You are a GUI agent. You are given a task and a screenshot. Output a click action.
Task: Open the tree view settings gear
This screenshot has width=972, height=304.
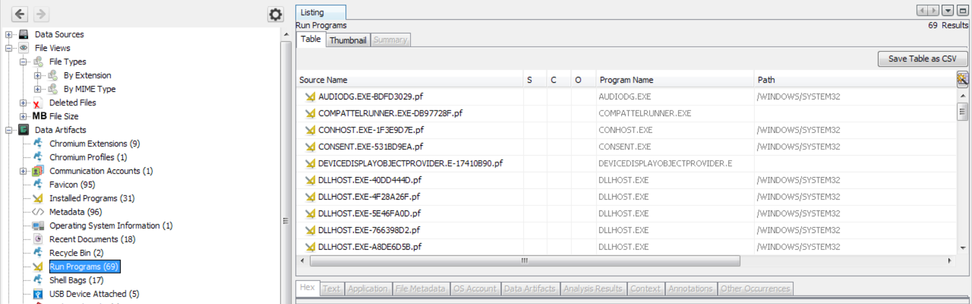[x=275, y=14]
